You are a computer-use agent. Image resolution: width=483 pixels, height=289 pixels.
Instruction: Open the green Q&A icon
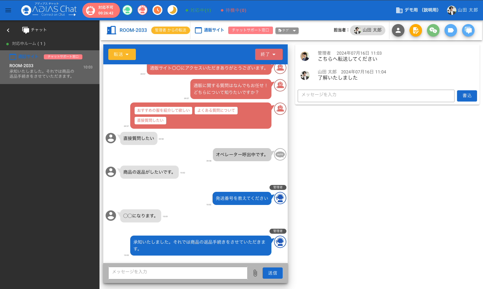tap(433, 30)
